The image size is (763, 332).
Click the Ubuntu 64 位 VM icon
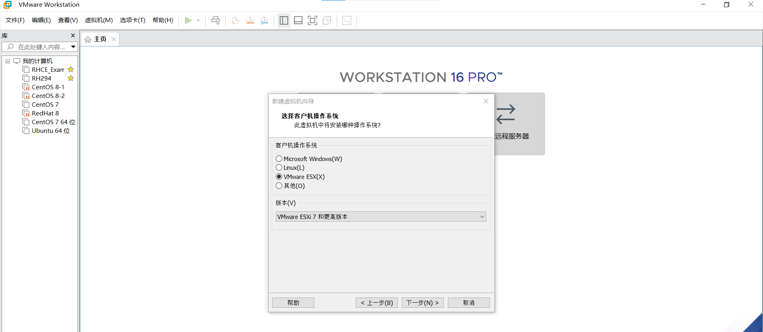coord(26,131)
